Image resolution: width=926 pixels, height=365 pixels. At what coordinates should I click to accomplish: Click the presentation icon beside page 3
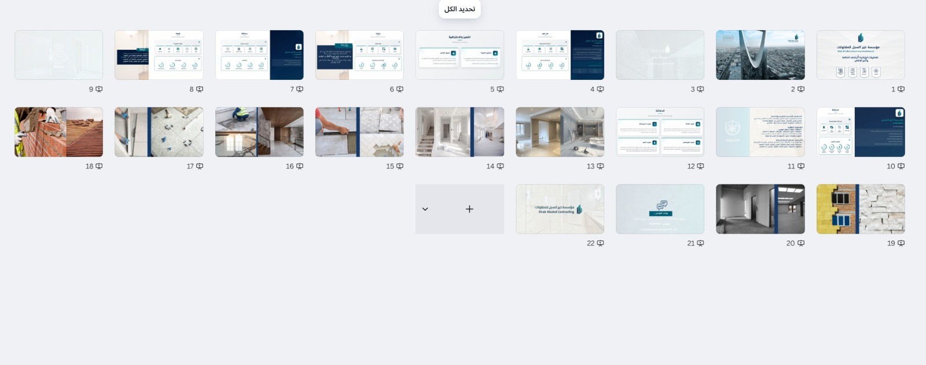click(701, 89)
